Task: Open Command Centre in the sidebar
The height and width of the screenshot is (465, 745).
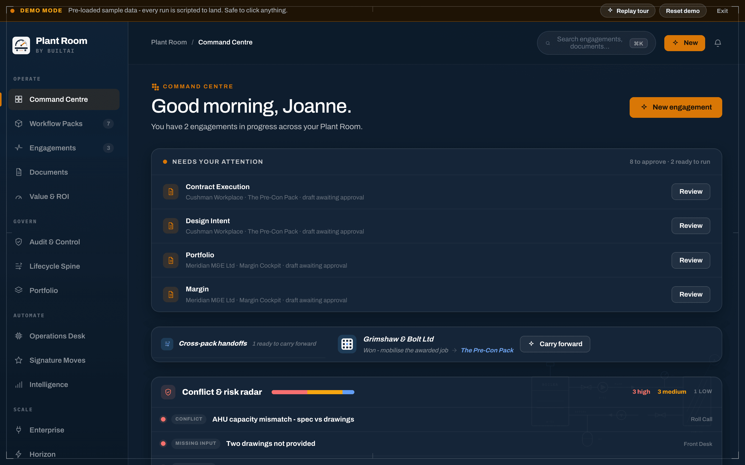Action: coord(64,99)
